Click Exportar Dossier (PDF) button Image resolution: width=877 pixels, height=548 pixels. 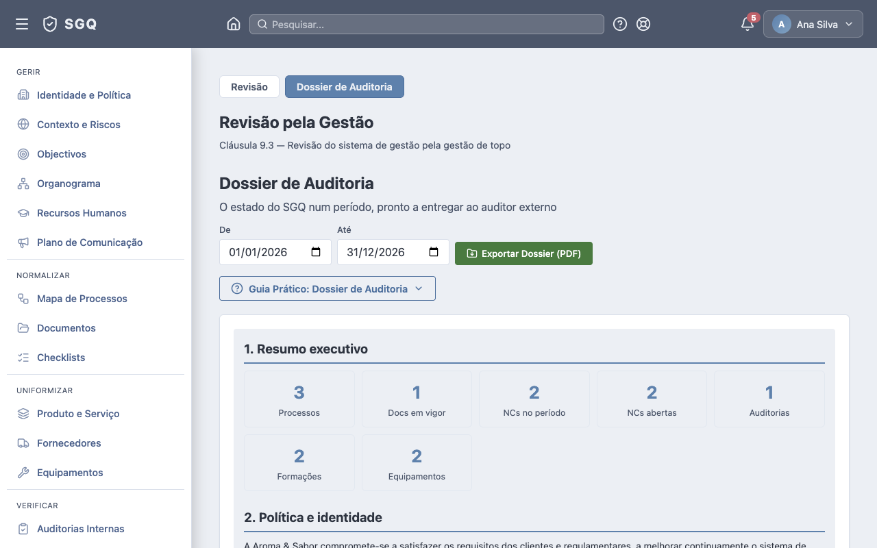[x=523, y=253]
